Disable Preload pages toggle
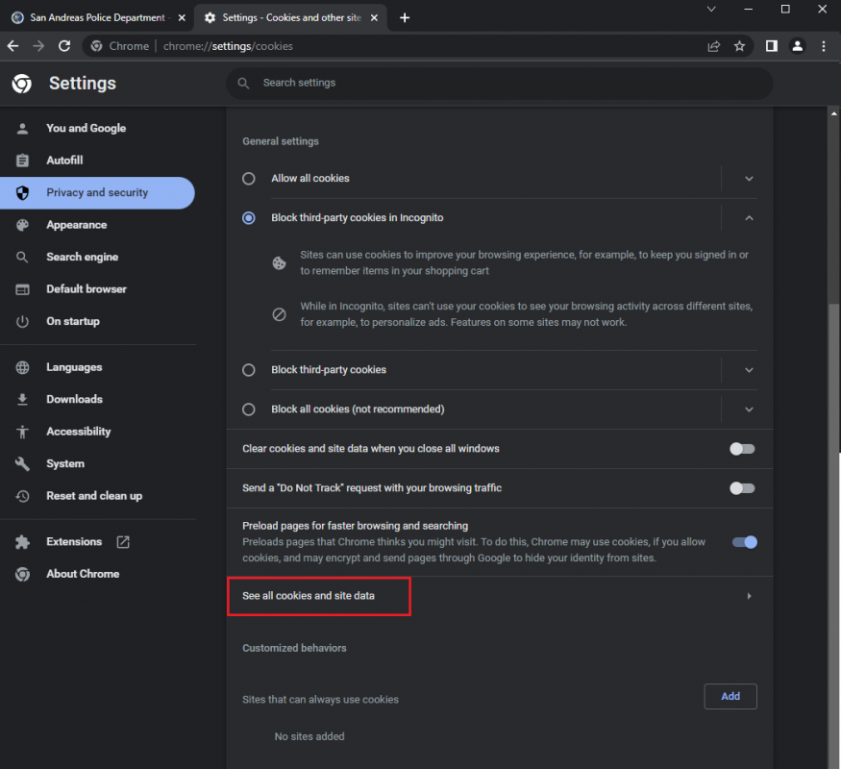 click(745, 542)
